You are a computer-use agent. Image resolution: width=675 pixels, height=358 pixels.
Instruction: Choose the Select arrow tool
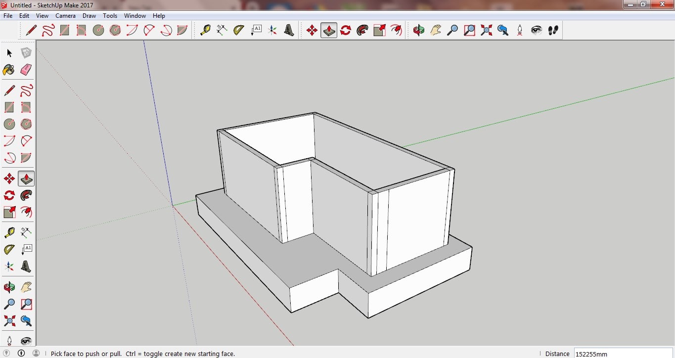click(x=9, y=53)
